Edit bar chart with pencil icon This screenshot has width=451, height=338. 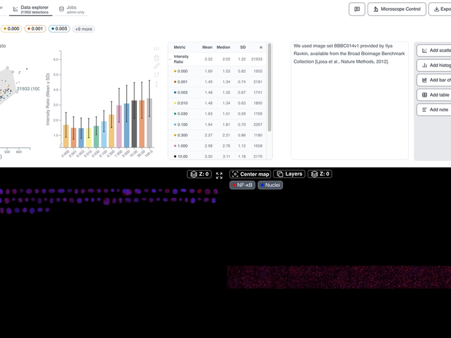tap(157, 66)
